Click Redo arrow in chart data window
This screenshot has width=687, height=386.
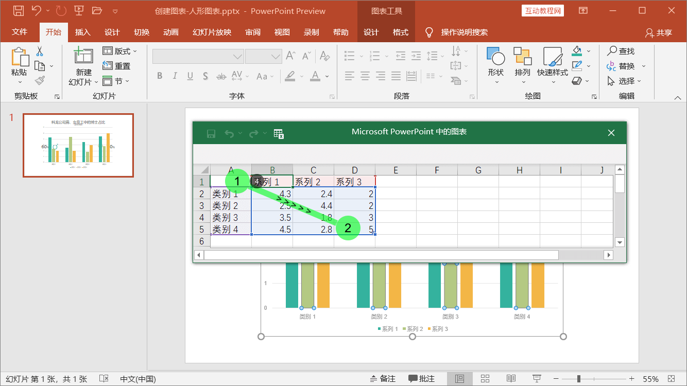253,134
